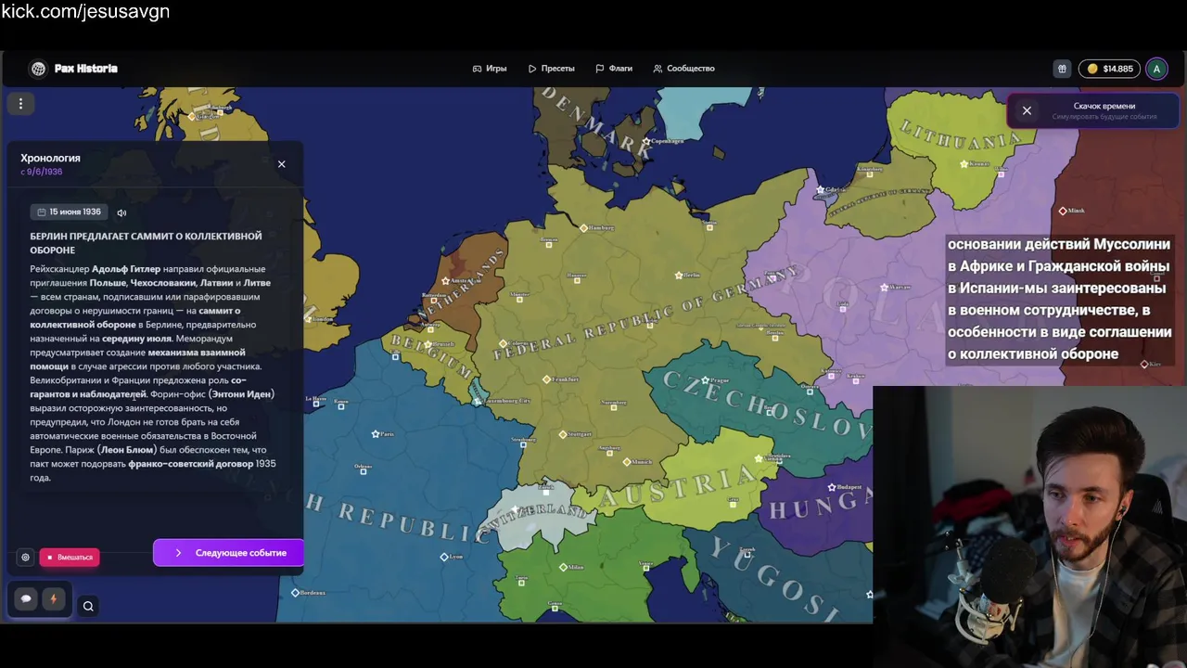1187x668 pixels.
Task: Click the red Вмешаться button
Action: [70, 558]
